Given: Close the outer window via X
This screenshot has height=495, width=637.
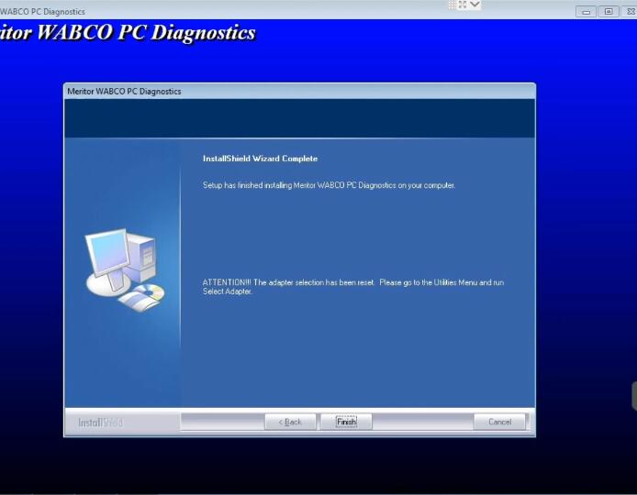Looking at the screenshot, I should click(x=630, y=11).
